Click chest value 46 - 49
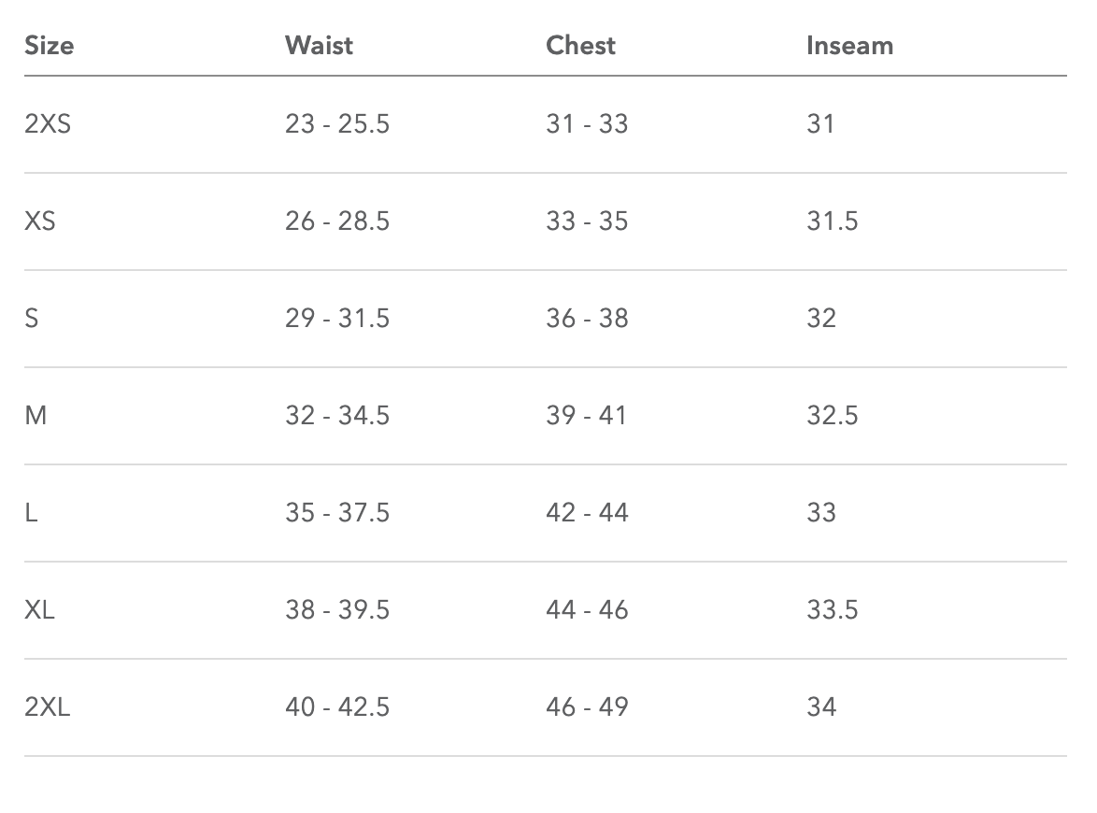This screenshot has height=813, width=1097. (587, 707)
